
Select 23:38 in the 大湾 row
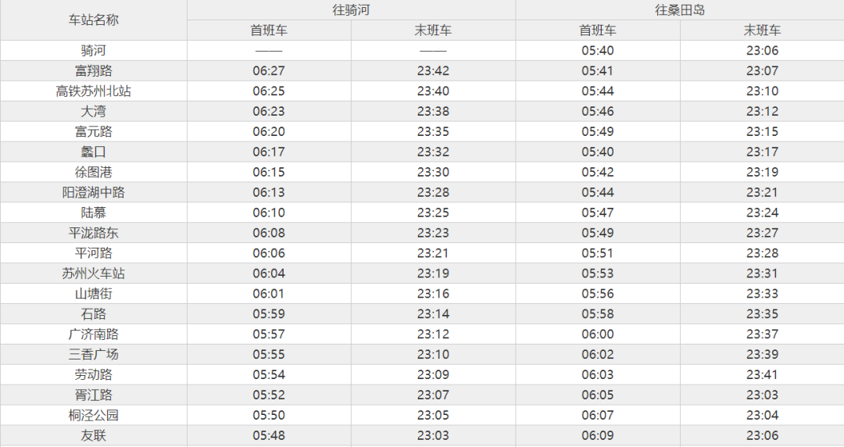(x=433, y=112)
